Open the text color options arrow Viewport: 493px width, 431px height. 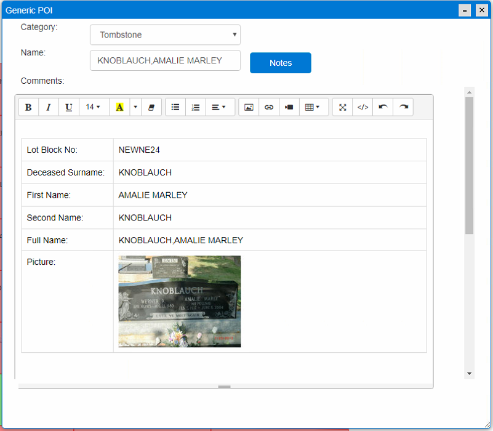tap(135, 107)
